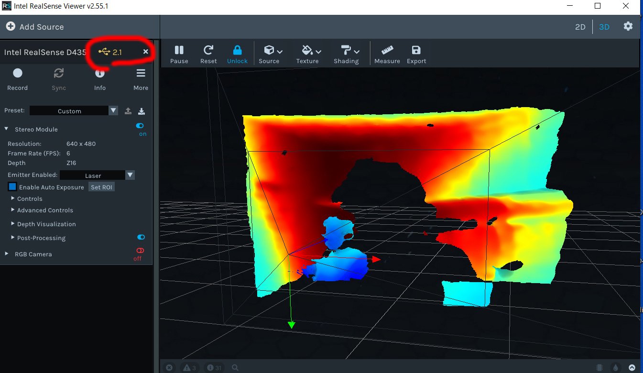Click the chip icon in status bar
The height and width of the screenshot is (373, 643).
click(599, 368)
